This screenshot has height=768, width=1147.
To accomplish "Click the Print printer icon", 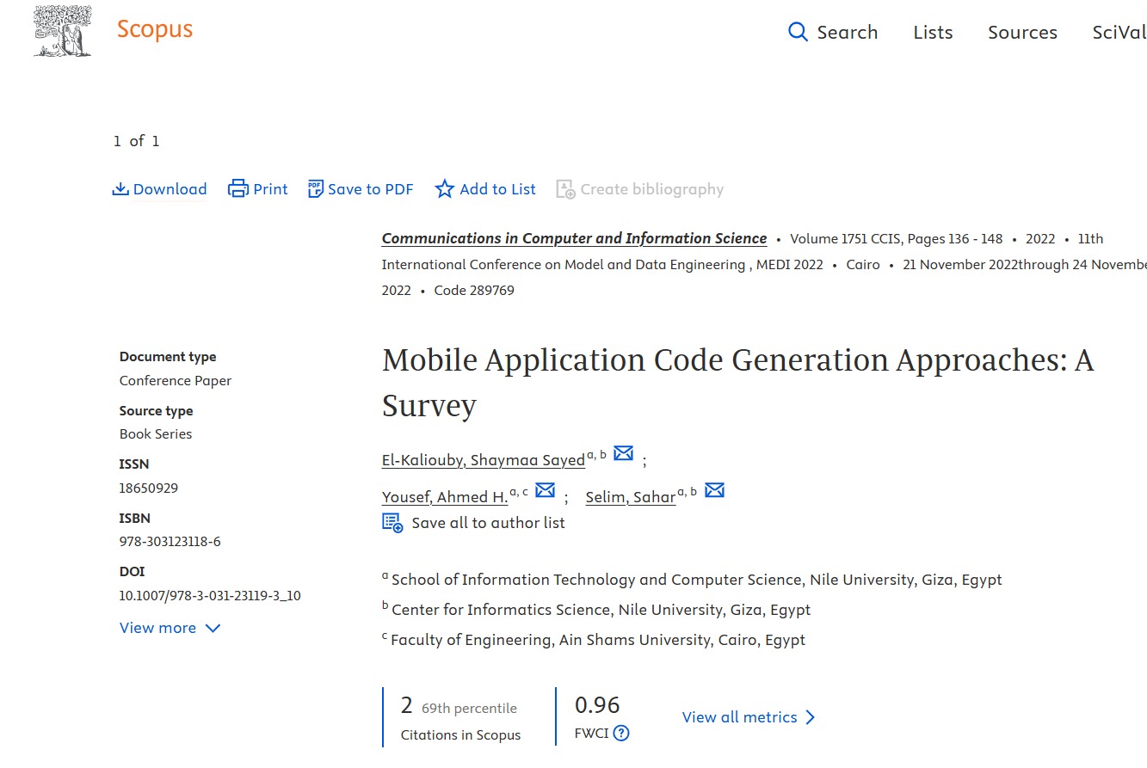I will pyautogui.click(x=237, y=189).
